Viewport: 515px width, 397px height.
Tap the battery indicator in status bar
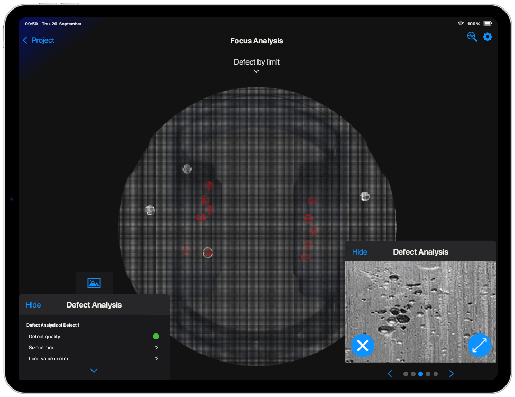pos(487,24)
